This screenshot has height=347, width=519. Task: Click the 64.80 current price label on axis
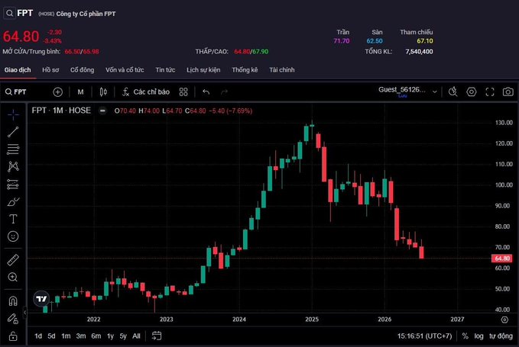(501, 259)
